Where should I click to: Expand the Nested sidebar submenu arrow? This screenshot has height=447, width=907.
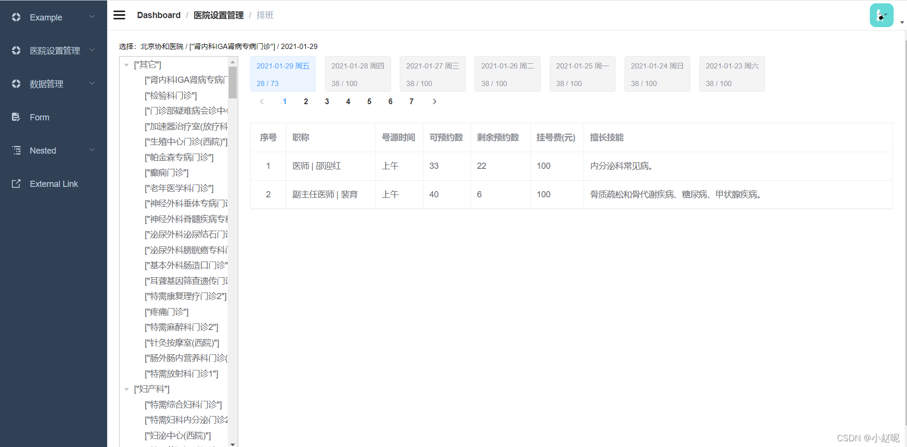tap(92, 150)
